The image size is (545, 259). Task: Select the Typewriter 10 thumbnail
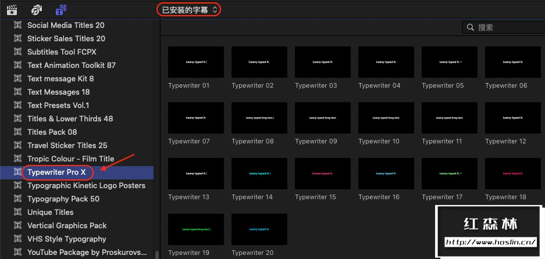pyautogui.click(x=386, y=118)
